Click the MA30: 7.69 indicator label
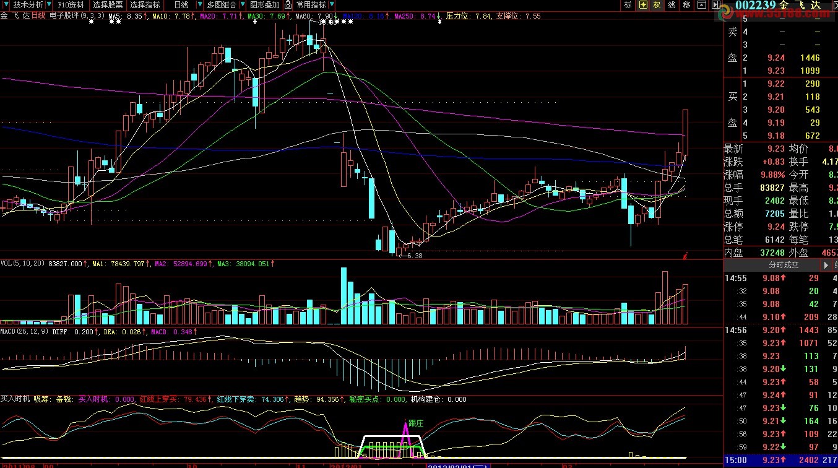 [267, 16]
